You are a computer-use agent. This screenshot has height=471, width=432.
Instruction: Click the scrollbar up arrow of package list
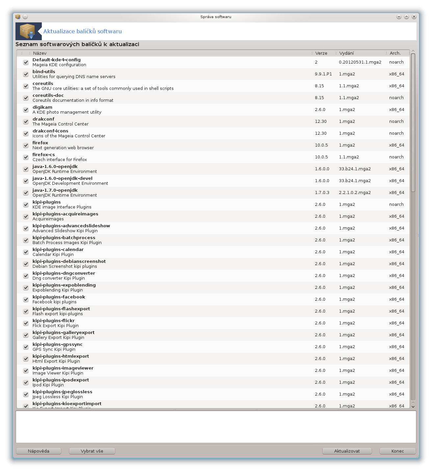[413, 51]
